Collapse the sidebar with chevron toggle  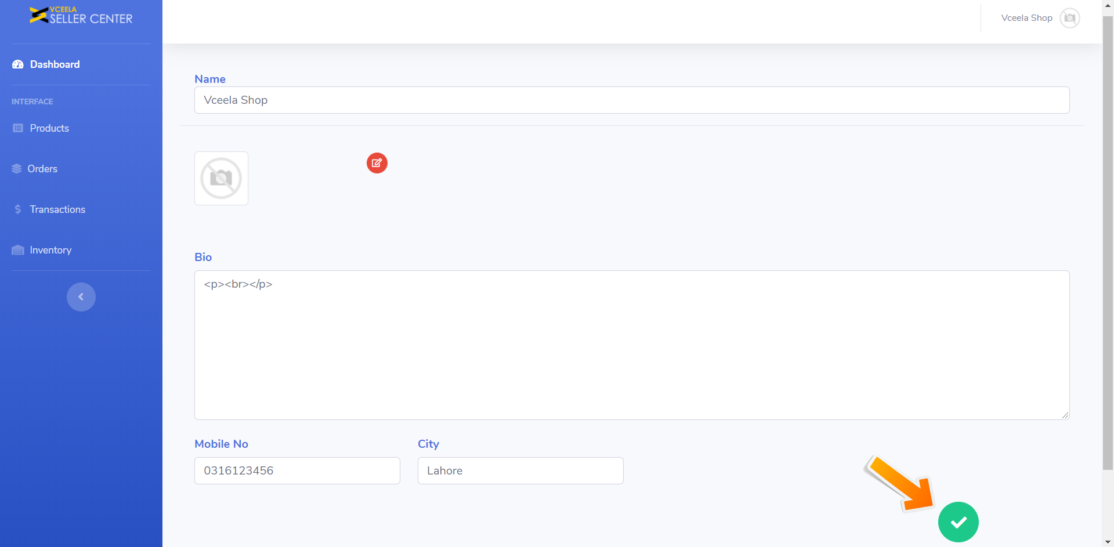click(81, 297)
